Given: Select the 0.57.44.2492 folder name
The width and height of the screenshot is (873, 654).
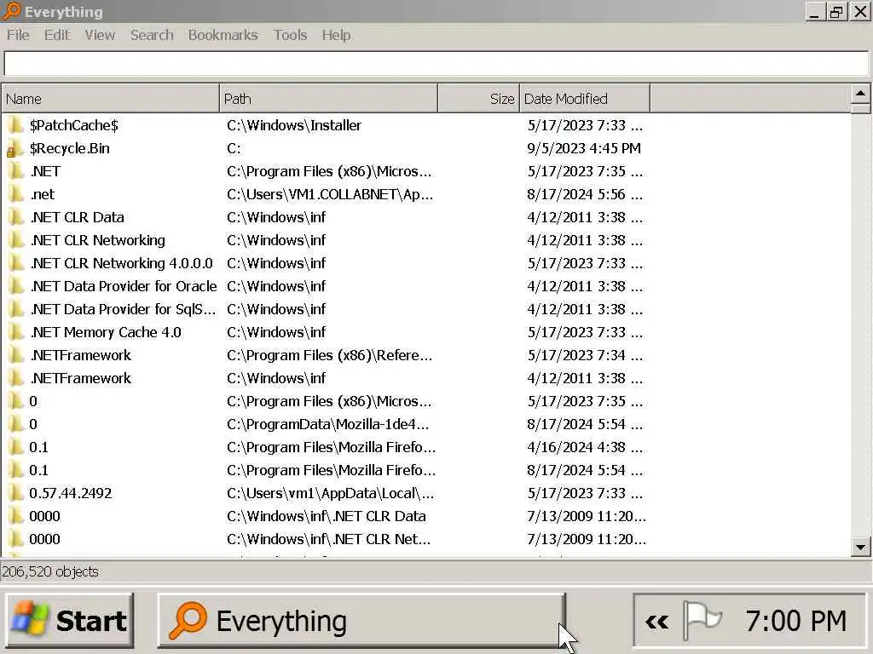Looking at the screenshot, I should click(70, 493).
